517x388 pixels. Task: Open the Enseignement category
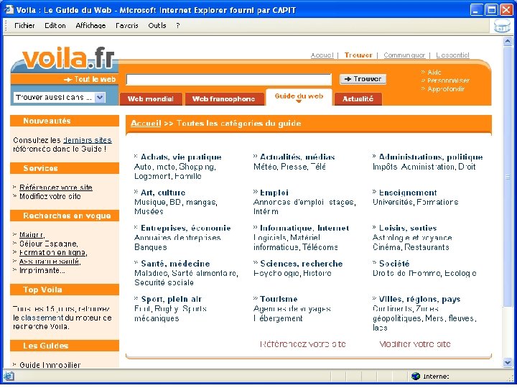(408, 193)
